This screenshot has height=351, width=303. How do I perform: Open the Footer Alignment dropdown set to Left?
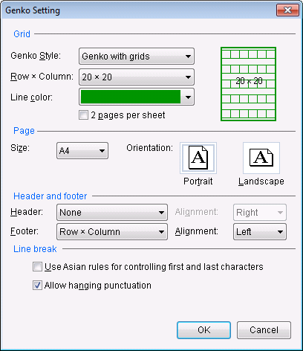coord(260,231)
